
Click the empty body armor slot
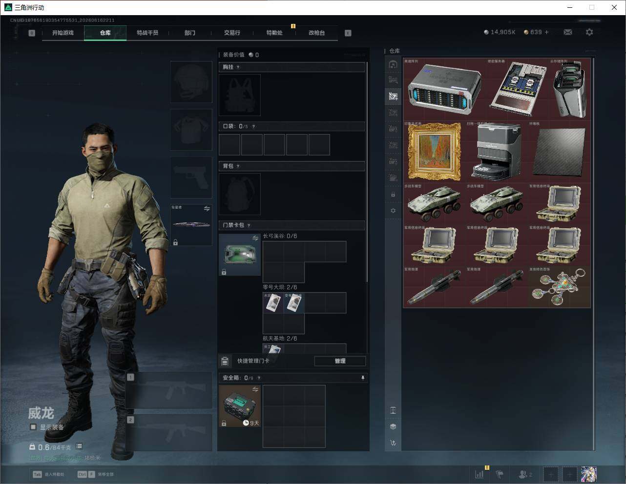point(191,129)
